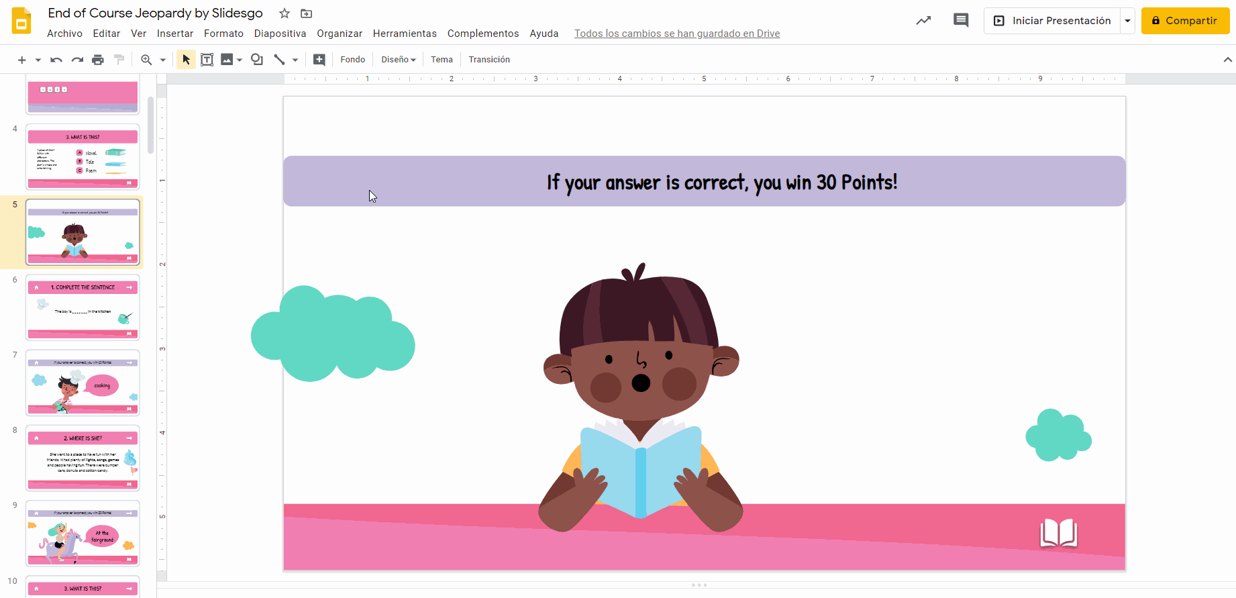1236x598 pixels.
Task: Click the Fondo background button
Action: 353,60
